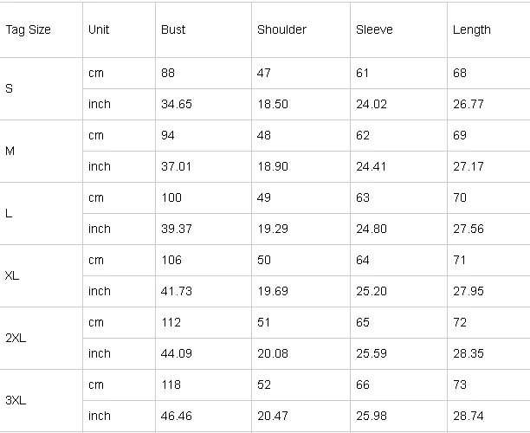This screenshot has width=530, height=433.
Task: Select the Bust column header
Action: coord(173,29)
